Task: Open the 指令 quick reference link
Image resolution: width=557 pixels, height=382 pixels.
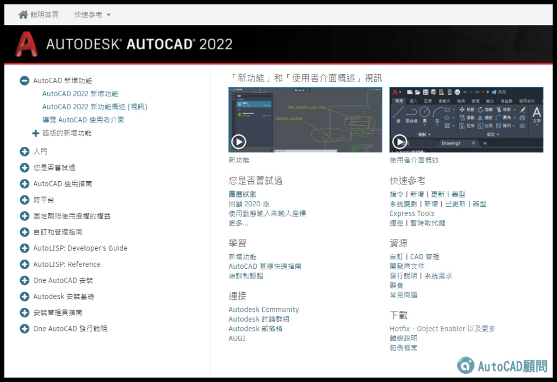Action: tap(397, 194)
